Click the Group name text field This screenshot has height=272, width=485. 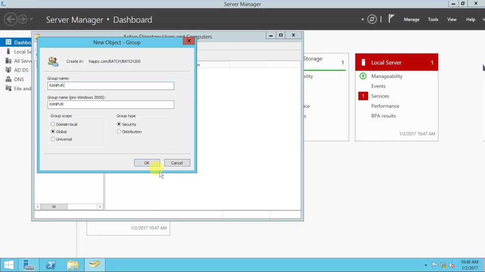[x=111, y=85]
